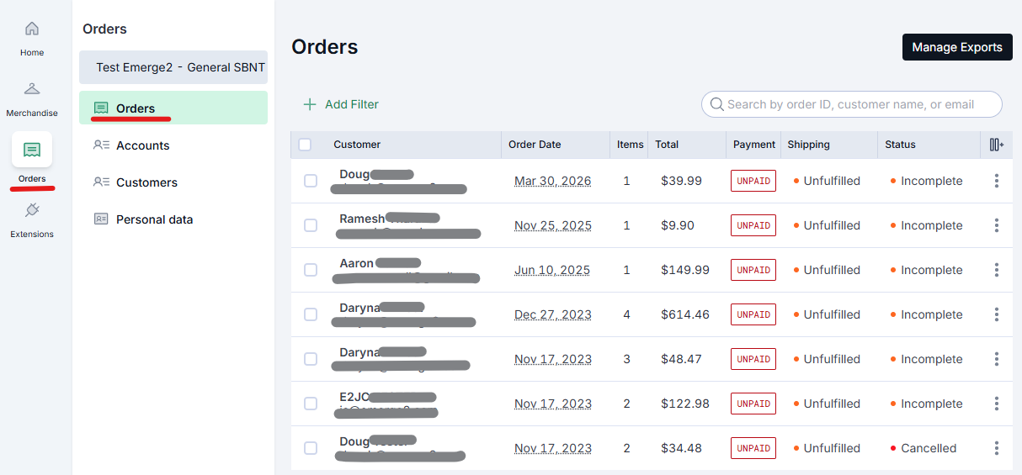
Task: Click the Manage Exports button
Action: coord(957,47)
